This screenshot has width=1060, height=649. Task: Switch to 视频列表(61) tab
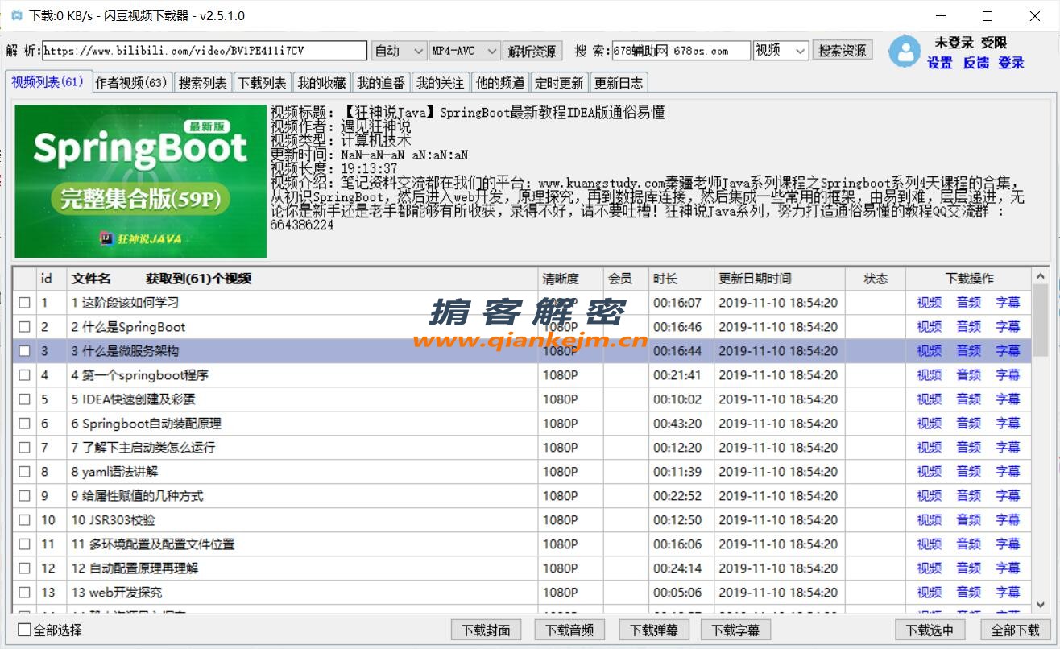click(x=48, y=81)
